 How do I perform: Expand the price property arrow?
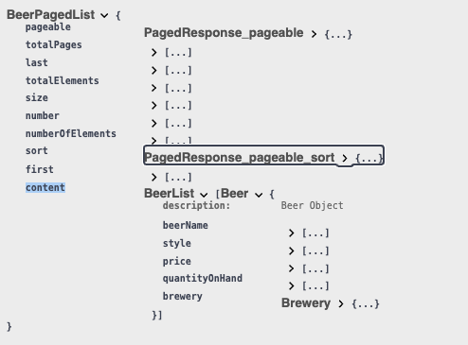point(291,268)
